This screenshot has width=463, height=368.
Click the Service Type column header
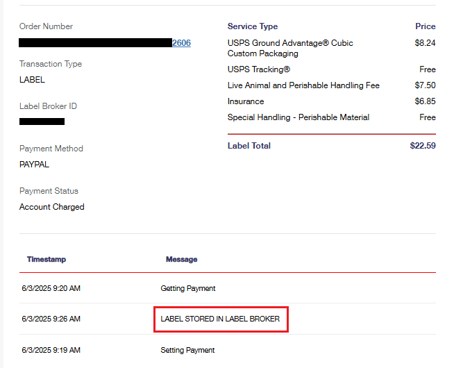click(252, 26)
